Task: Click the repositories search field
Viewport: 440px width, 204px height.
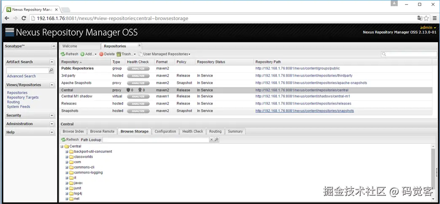Action: click(409, 54)
